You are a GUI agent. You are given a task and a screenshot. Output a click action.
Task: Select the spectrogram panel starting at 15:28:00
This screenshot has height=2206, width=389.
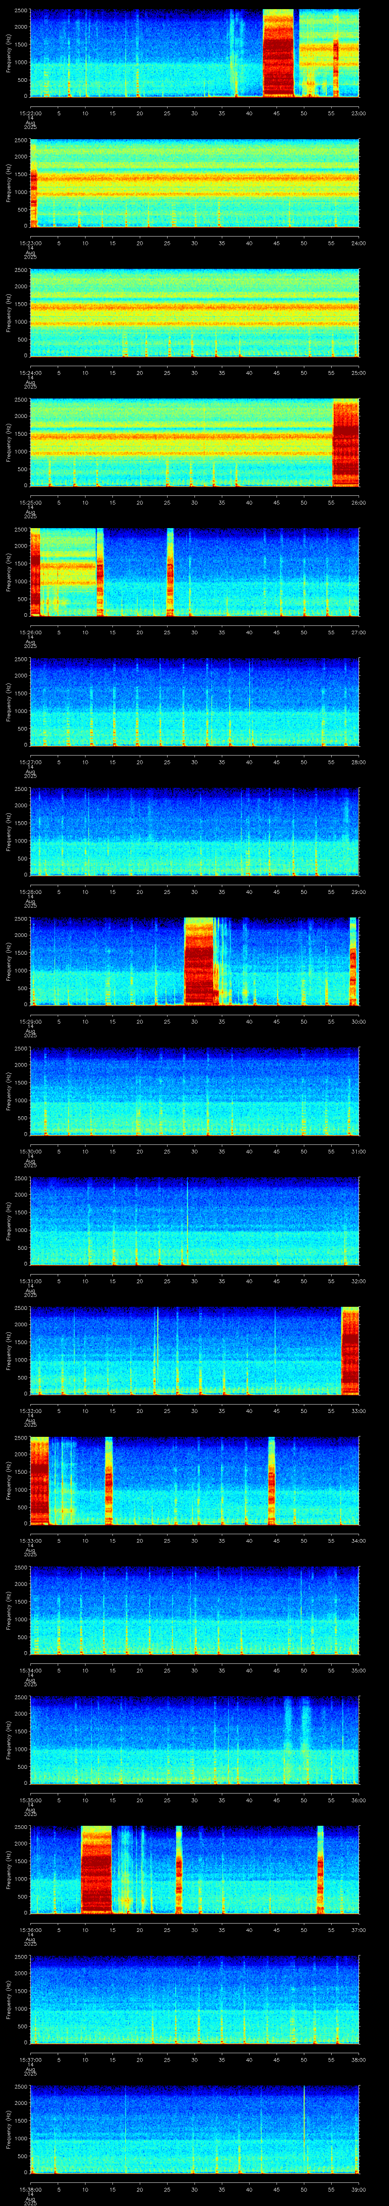click(194, 832)
